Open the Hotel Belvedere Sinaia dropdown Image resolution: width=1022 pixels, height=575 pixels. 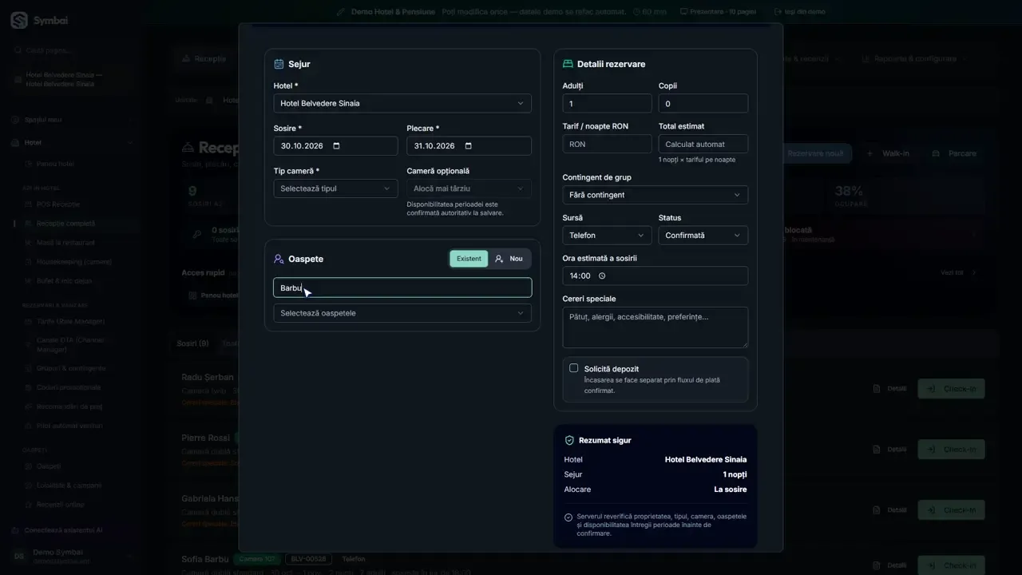pyautogui.click(x=402, y=103)
